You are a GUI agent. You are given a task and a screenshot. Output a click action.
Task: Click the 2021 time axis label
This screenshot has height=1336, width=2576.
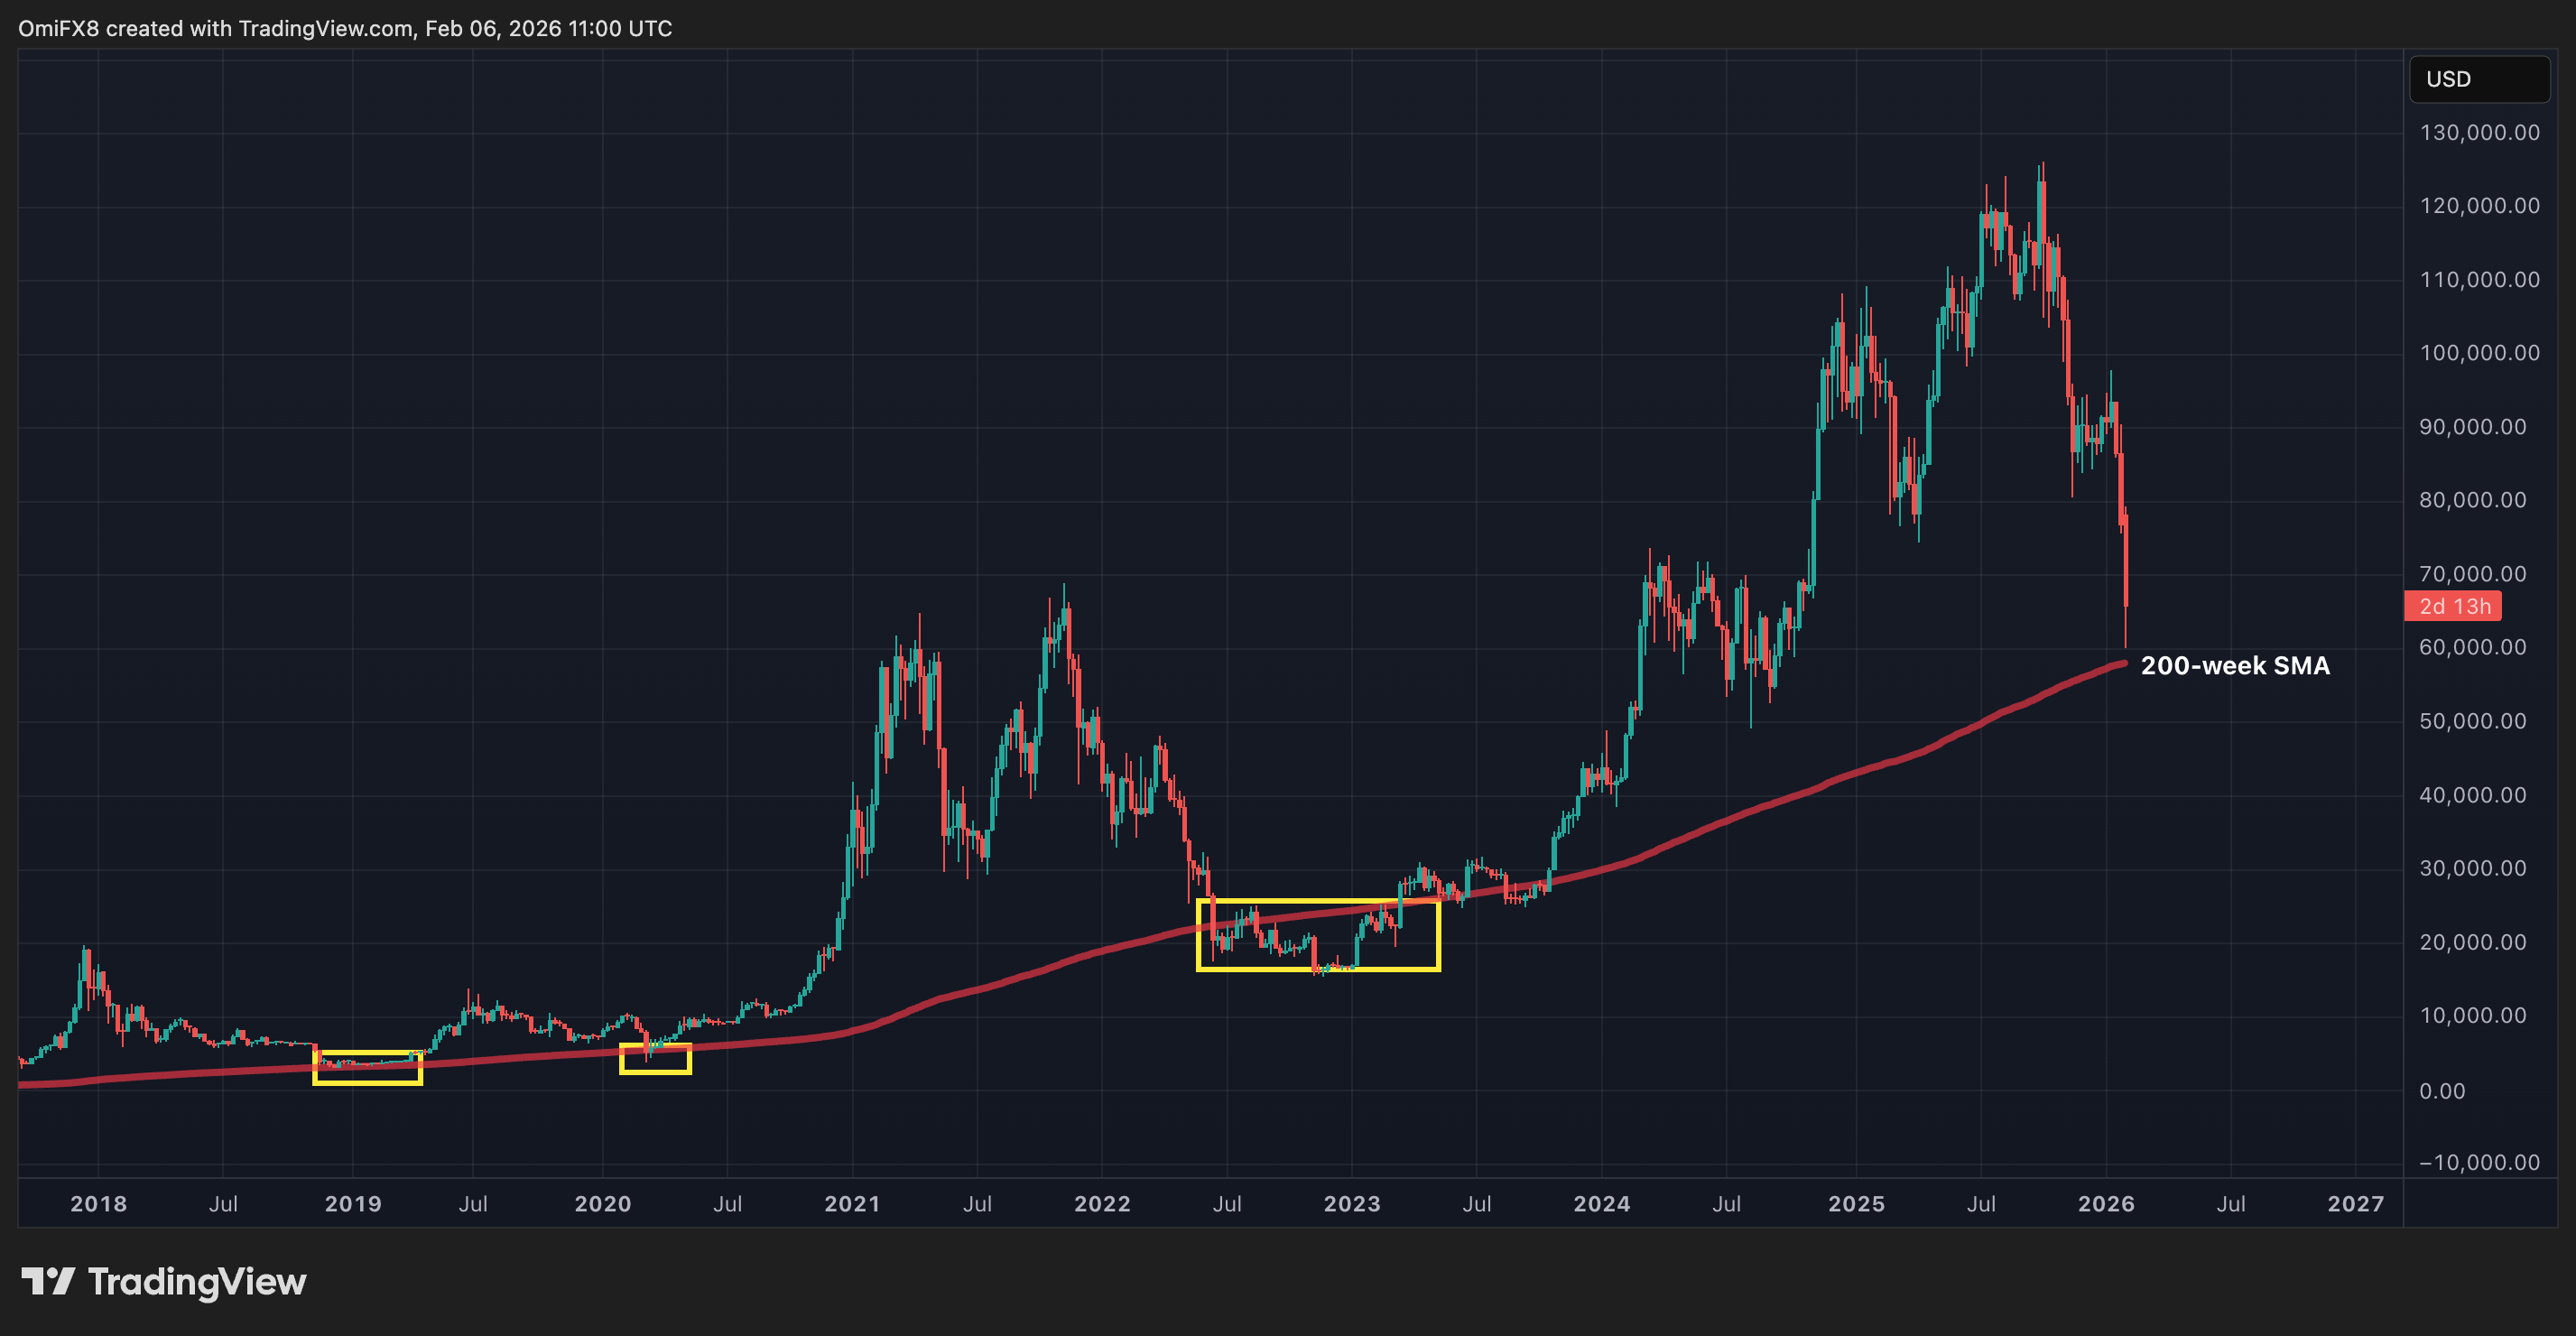pyautogui.click(x=852, y=1204)
